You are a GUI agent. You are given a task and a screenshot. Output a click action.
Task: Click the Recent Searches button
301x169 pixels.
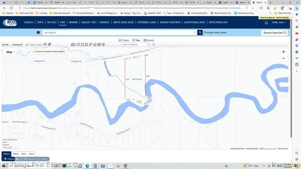[275, 33]
